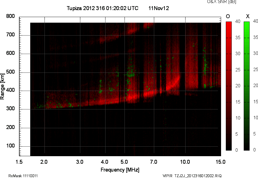The height and width of the screenshot is (178, 258).
Task: Click the 3.0 frequency tick label
Action: pos(80,162)
